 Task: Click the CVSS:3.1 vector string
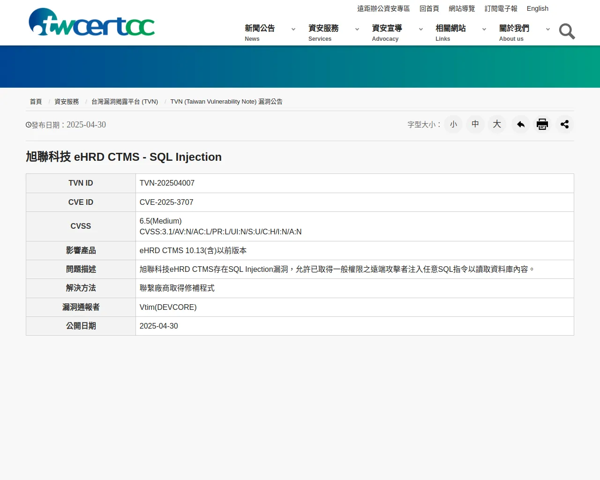(x=220, y=232)
